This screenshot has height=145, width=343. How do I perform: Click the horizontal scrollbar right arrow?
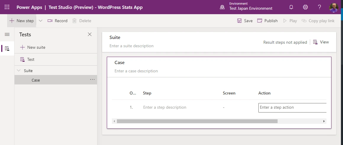[x=324, y=121]
